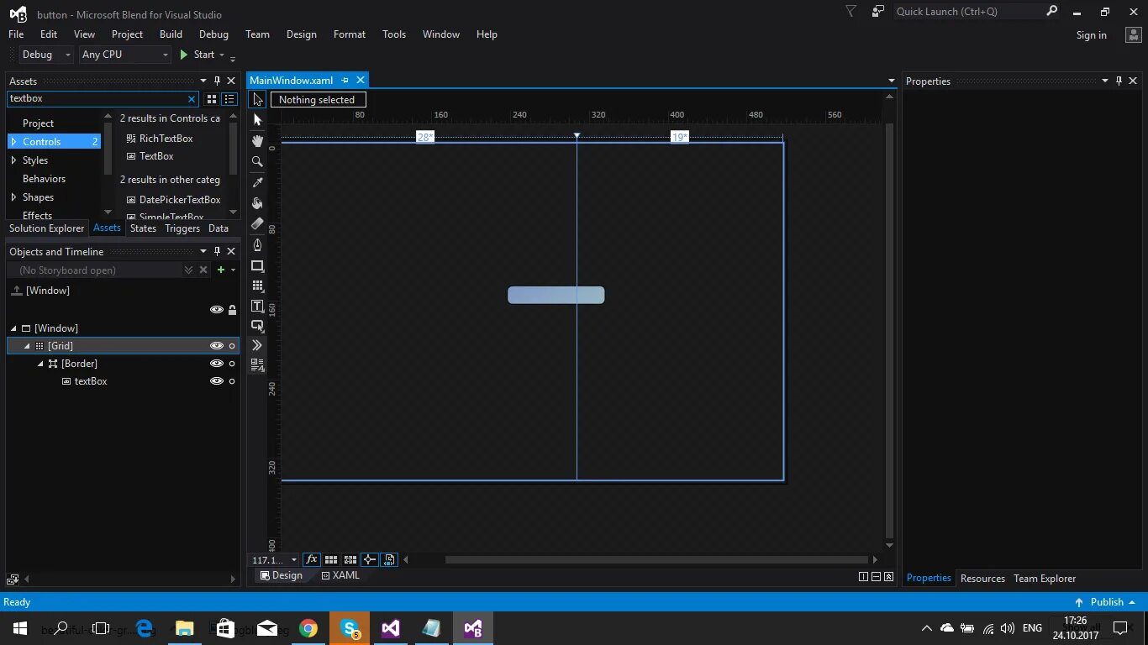The height and width of the screenshot is (645, 1148).
Task: Select the Paint Bucket tool
Action: click(257, 203)
